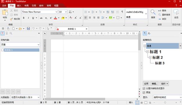The height and width of the screenshot is (105, 182).
Task: Expand the styles gallery arrow
Action: 146,14
